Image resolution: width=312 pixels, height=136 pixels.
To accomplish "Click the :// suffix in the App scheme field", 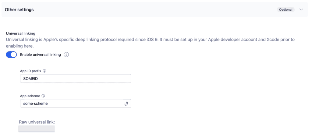I will (x=126, y=104).
